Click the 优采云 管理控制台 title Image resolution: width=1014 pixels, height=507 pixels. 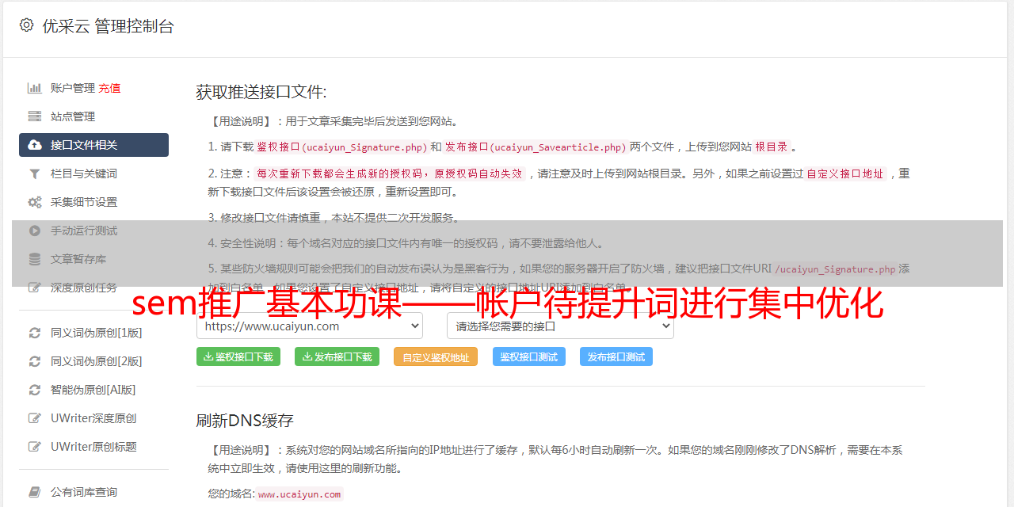point(108,26)
